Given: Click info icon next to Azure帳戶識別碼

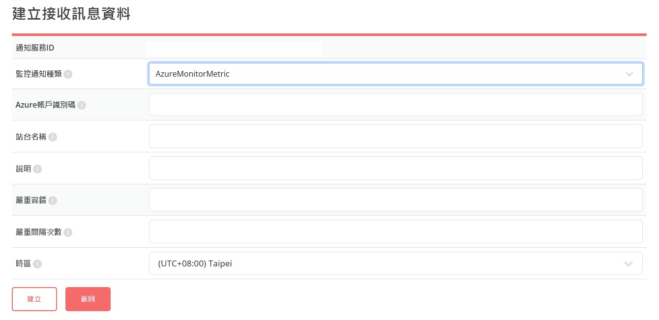Looking at the screenshot, I should point(82,105).
